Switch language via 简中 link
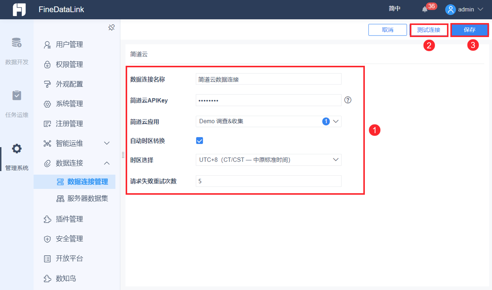This screenshot has width=492, height=290. 394,9
